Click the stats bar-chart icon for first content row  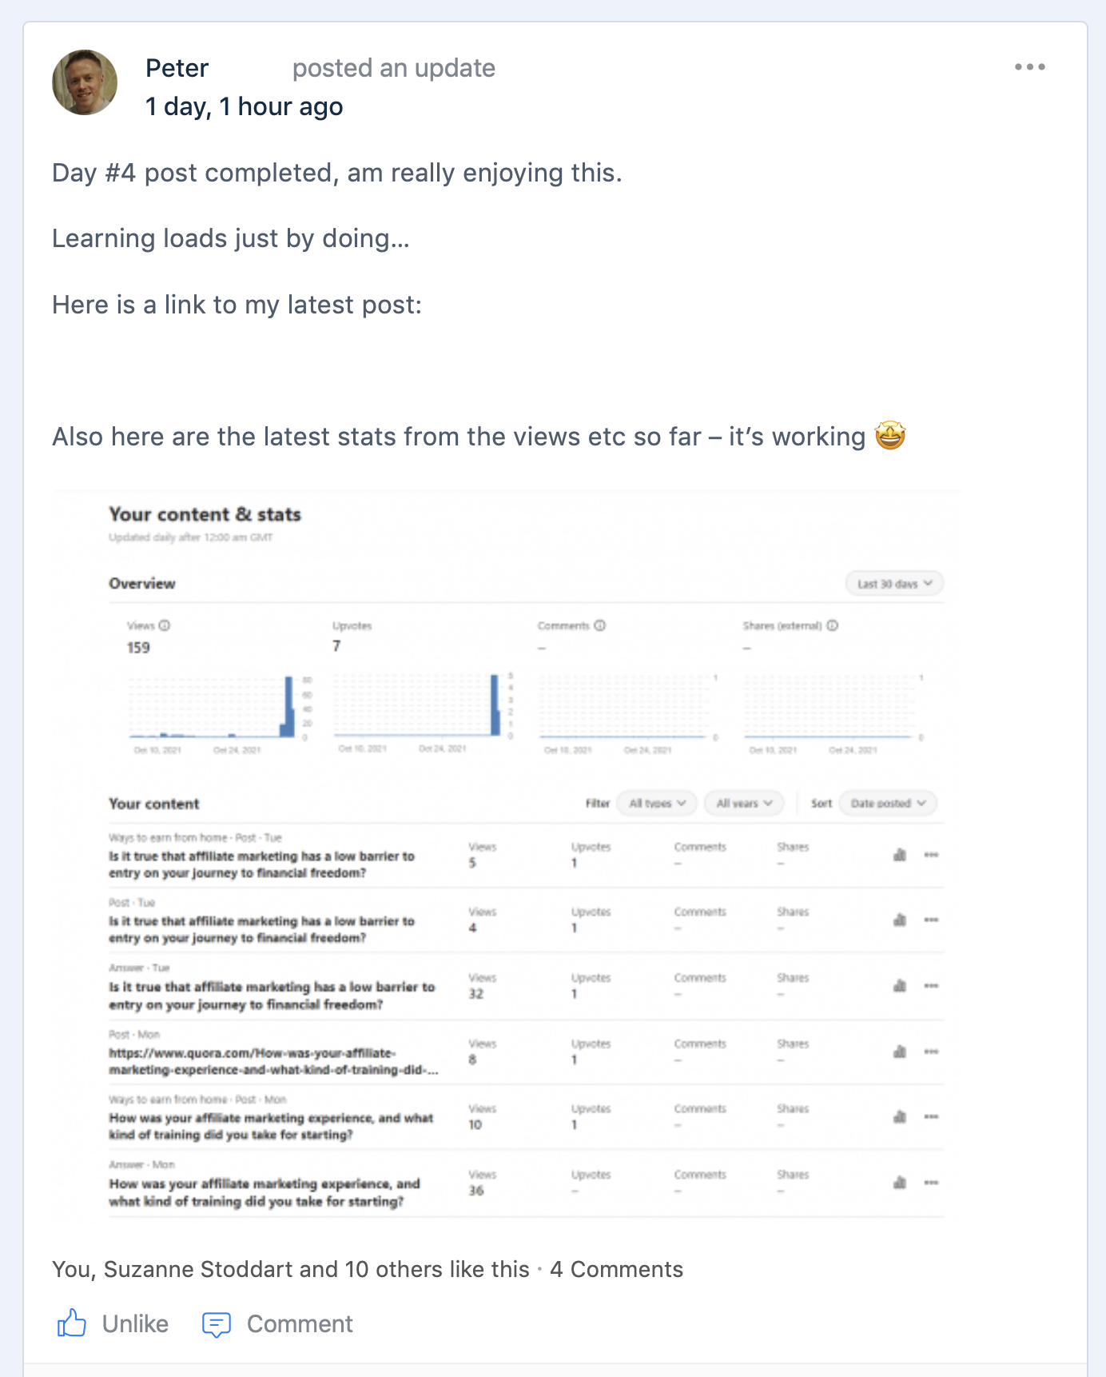(900, 855)
